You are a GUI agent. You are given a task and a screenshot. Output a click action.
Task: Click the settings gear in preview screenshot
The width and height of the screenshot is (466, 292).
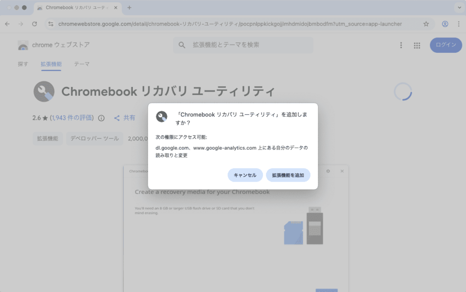click(328, 171)
